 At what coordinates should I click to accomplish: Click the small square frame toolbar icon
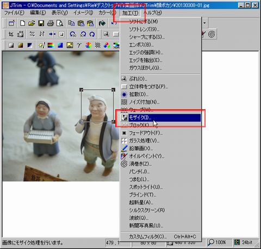click(x=61, y=34)
